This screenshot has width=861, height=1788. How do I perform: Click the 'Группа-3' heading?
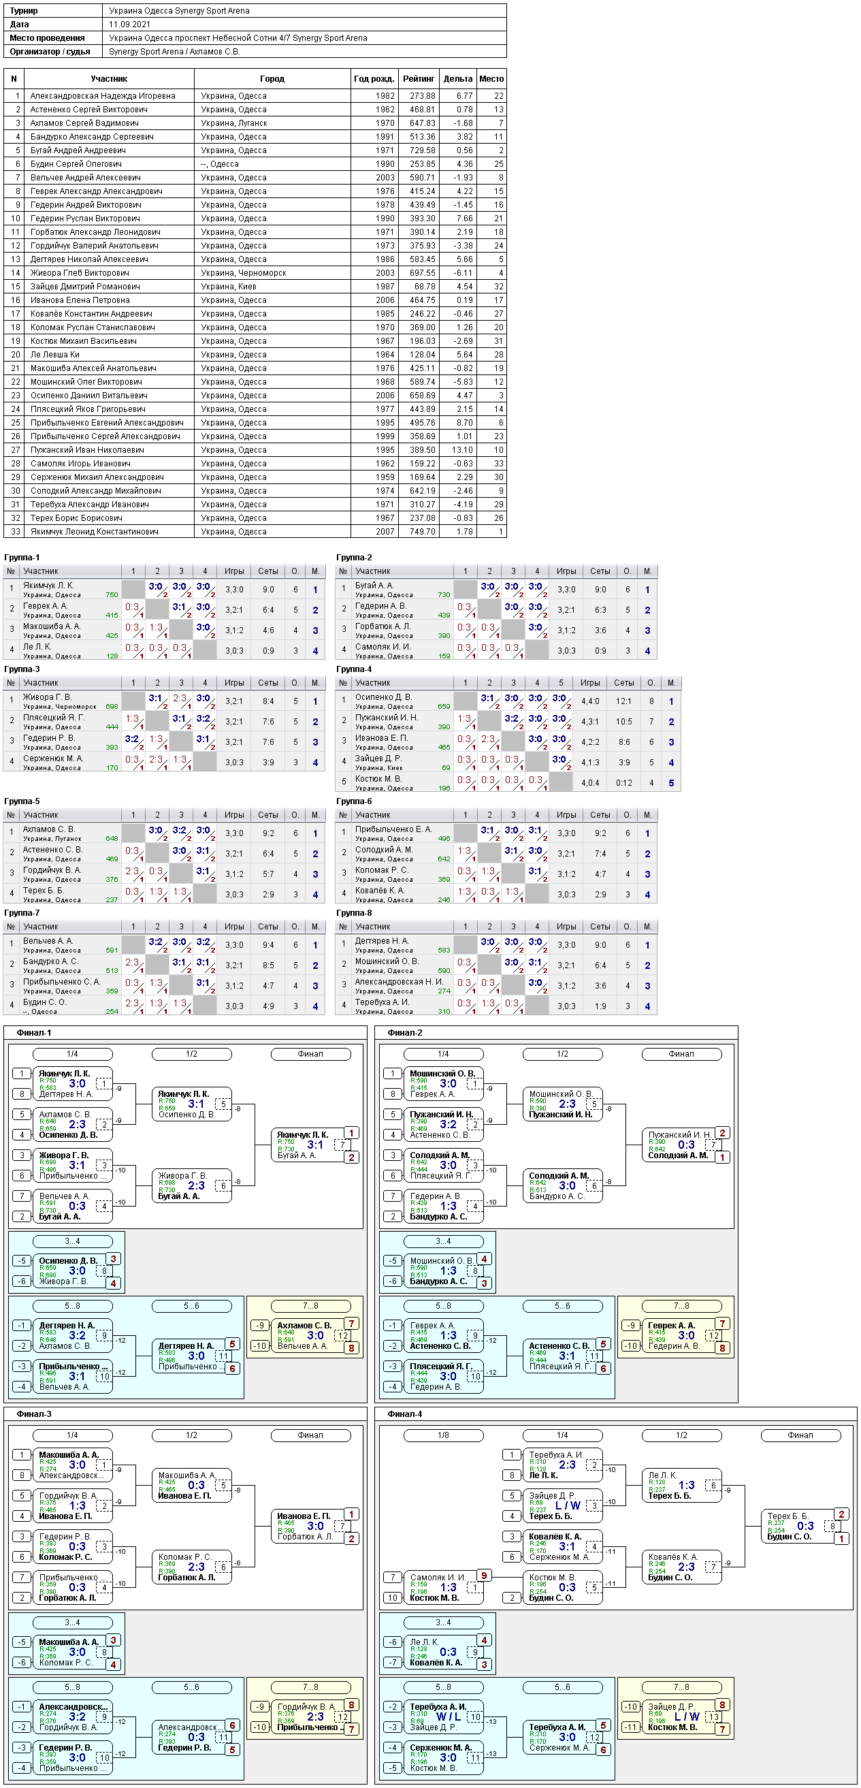click(x=22, y=669)
